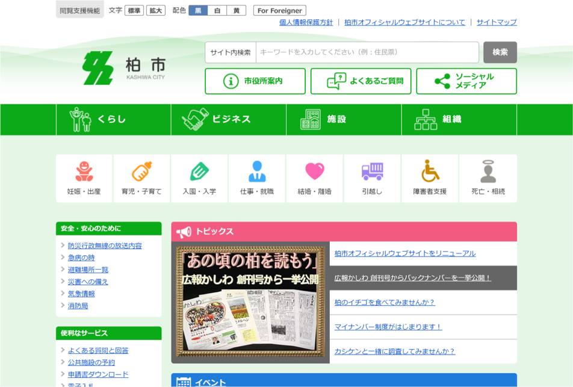Open the よくあるご質問 button
This screenshot has width=573, height=387.
(x=361, y=81)
